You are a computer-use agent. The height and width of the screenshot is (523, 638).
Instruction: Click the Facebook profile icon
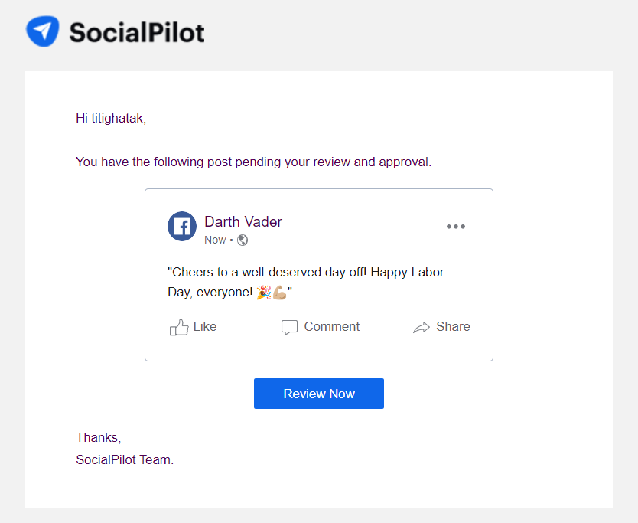coord(182,226)
